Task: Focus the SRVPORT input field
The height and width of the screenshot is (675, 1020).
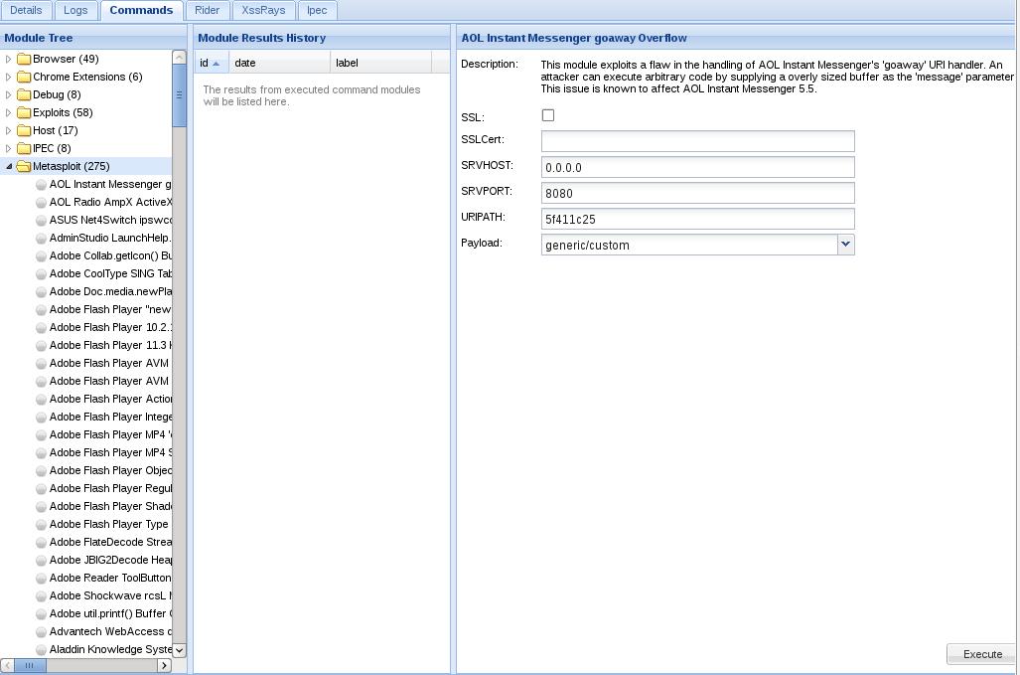Action: pyautogui.click(x=697, y=193)
